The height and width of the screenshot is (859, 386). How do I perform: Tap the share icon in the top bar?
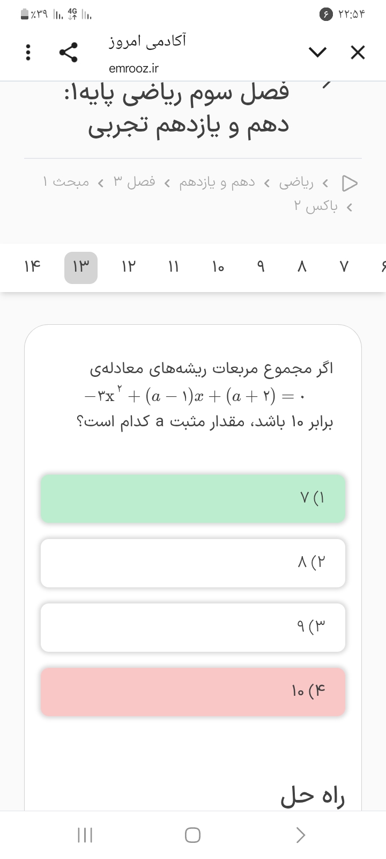[x=69, y=52]
